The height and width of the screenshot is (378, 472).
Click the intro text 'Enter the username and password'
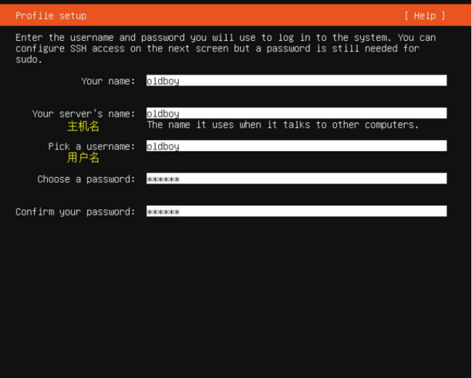100,38
